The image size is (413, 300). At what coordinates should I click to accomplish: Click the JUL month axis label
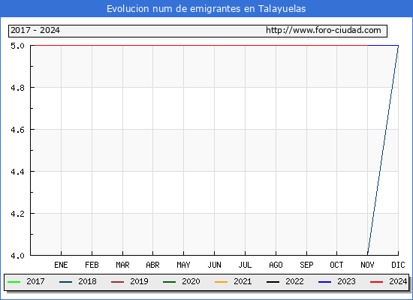245,265
